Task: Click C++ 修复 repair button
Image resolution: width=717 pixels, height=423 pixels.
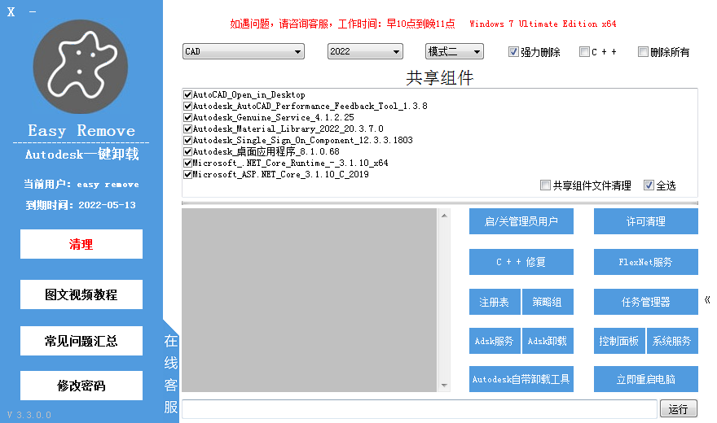Action: pyautogui.click(x=521, y=262)
